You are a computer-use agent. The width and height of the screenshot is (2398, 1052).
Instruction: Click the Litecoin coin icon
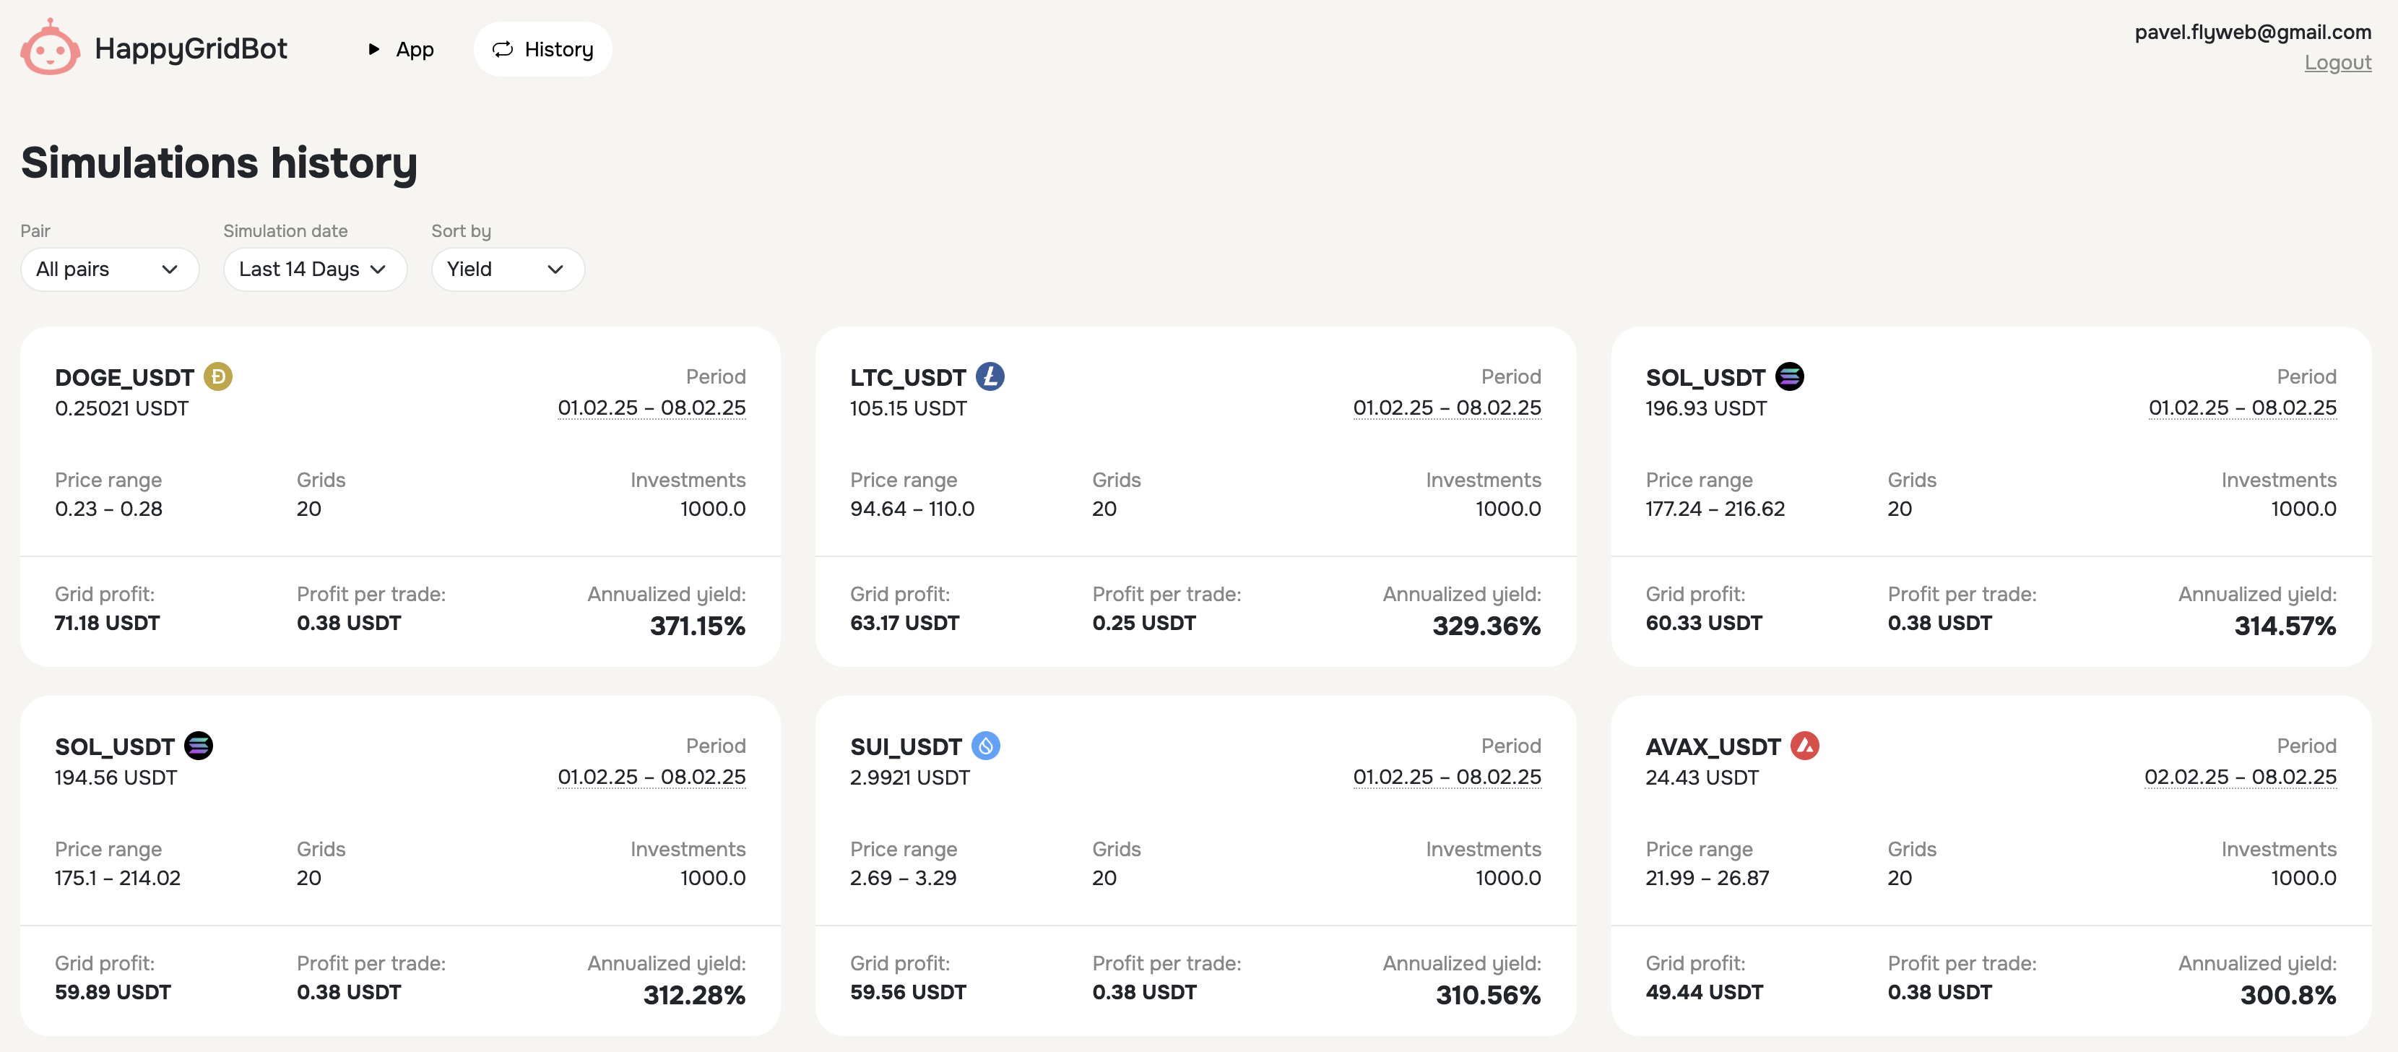pyautogui.click(x=990, y=376)
